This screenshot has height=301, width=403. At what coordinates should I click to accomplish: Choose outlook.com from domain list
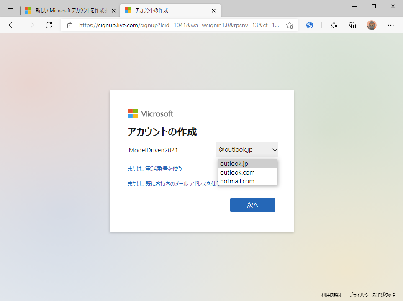pyautogui.click(x=247, y=172)
